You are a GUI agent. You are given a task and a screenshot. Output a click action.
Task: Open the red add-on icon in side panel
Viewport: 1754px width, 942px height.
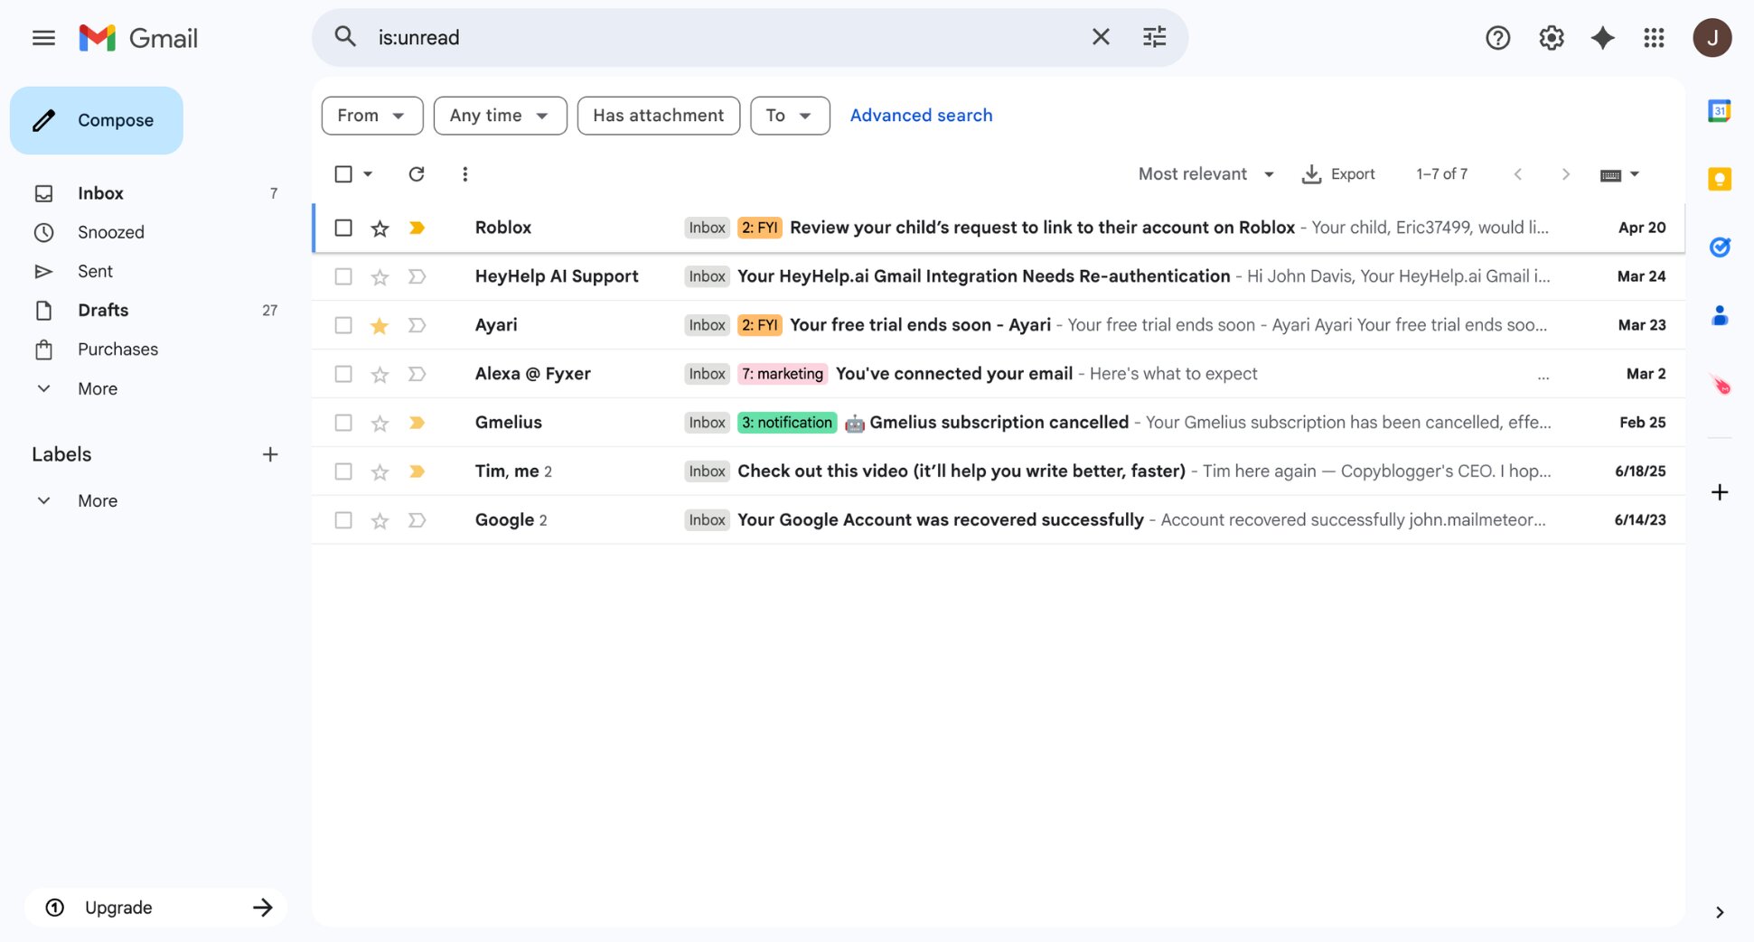[x=1720, y=385]
